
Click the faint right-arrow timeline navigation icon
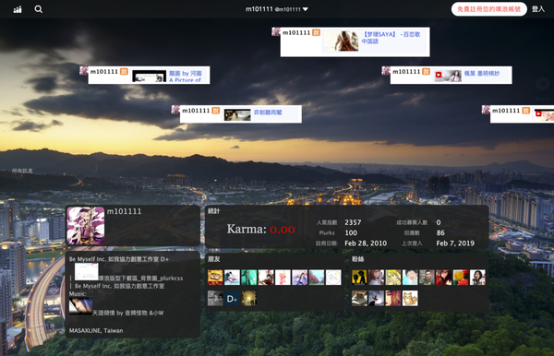click(x=543, y=84)
